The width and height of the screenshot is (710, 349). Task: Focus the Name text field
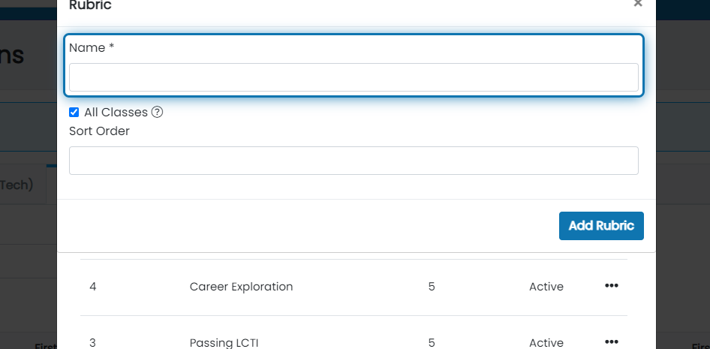[x=353, y=77]
